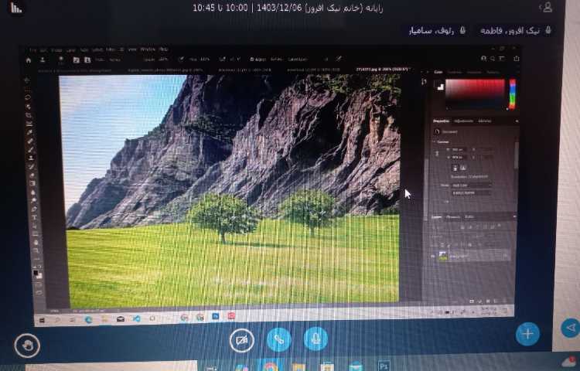Viewport: 580px width, 371px height.
Task: Click the send arrow button
Action: pyautogui.click(x=571, y=328)
